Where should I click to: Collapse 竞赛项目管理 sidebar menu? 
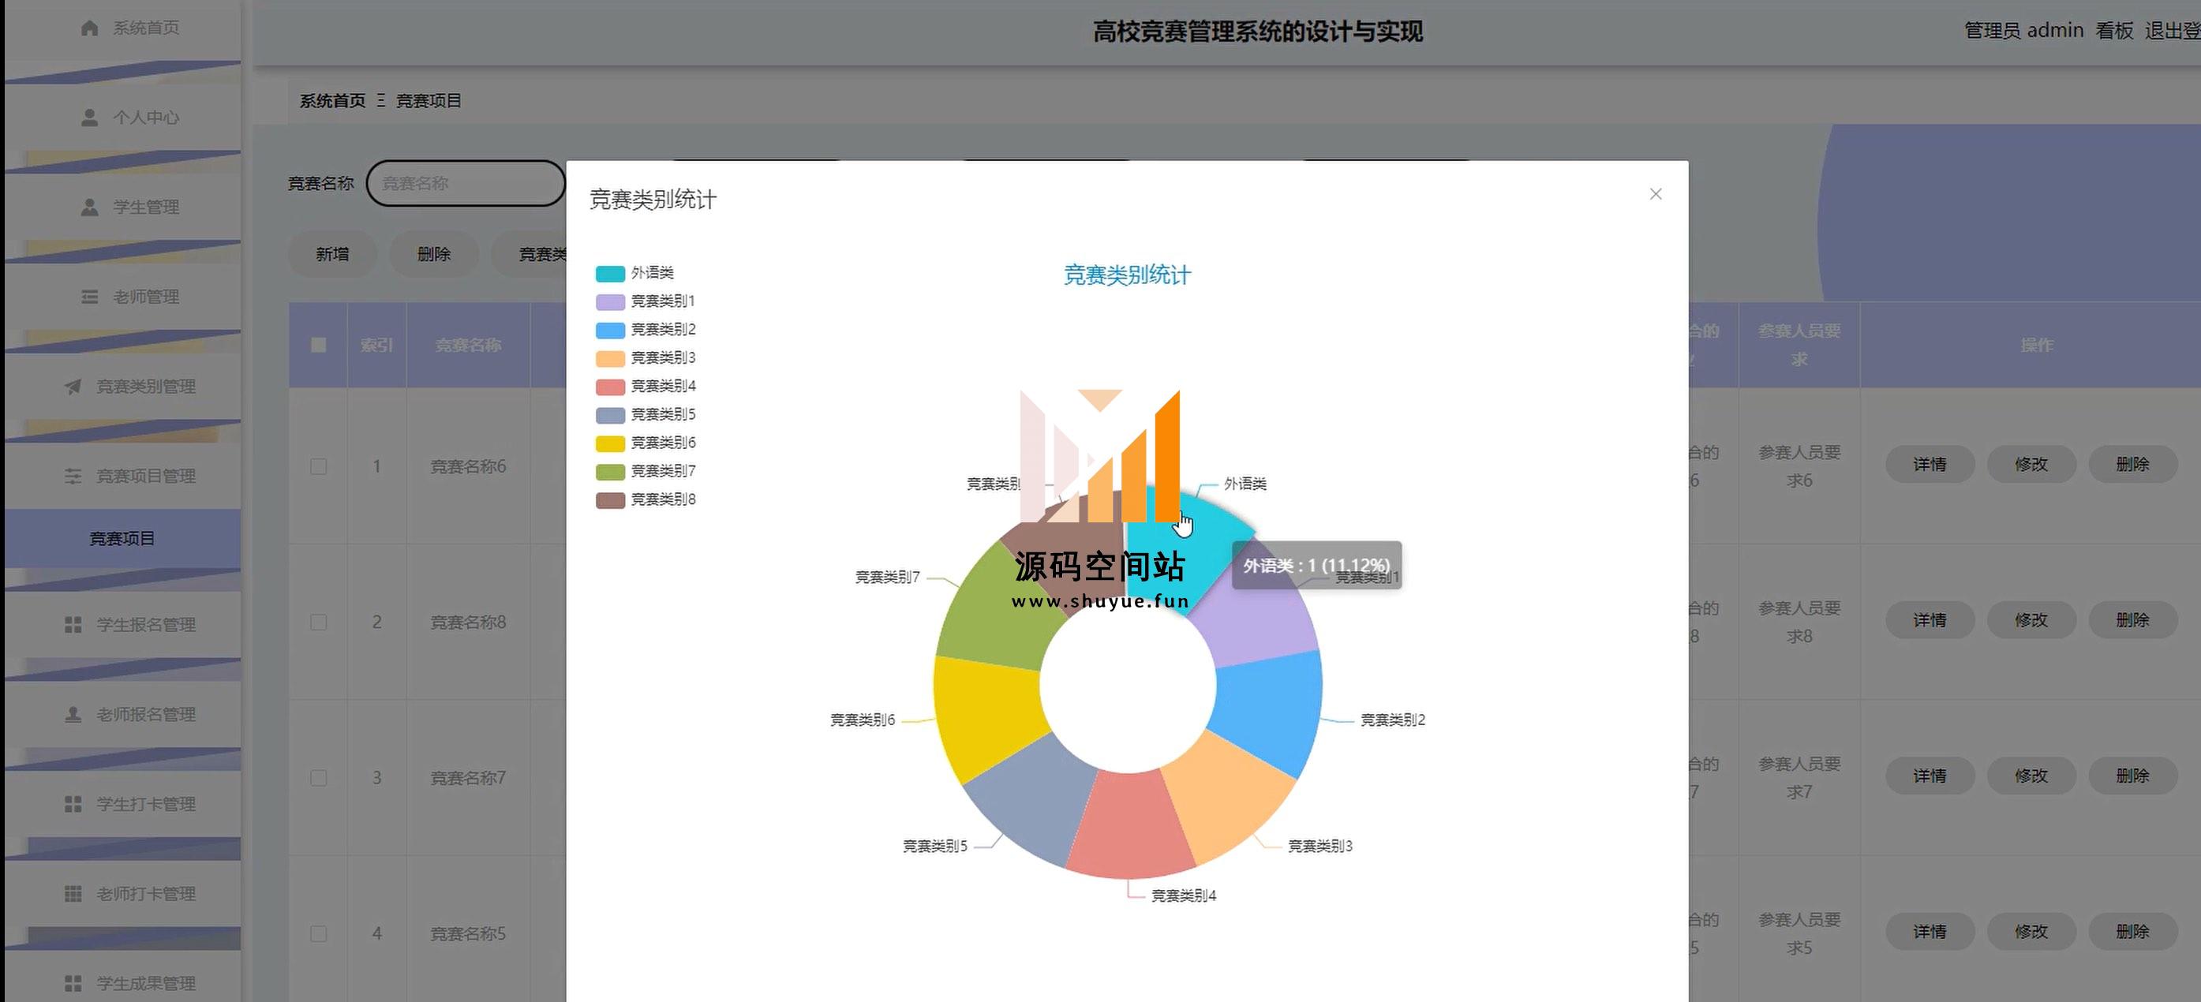[x=123, y=476]
